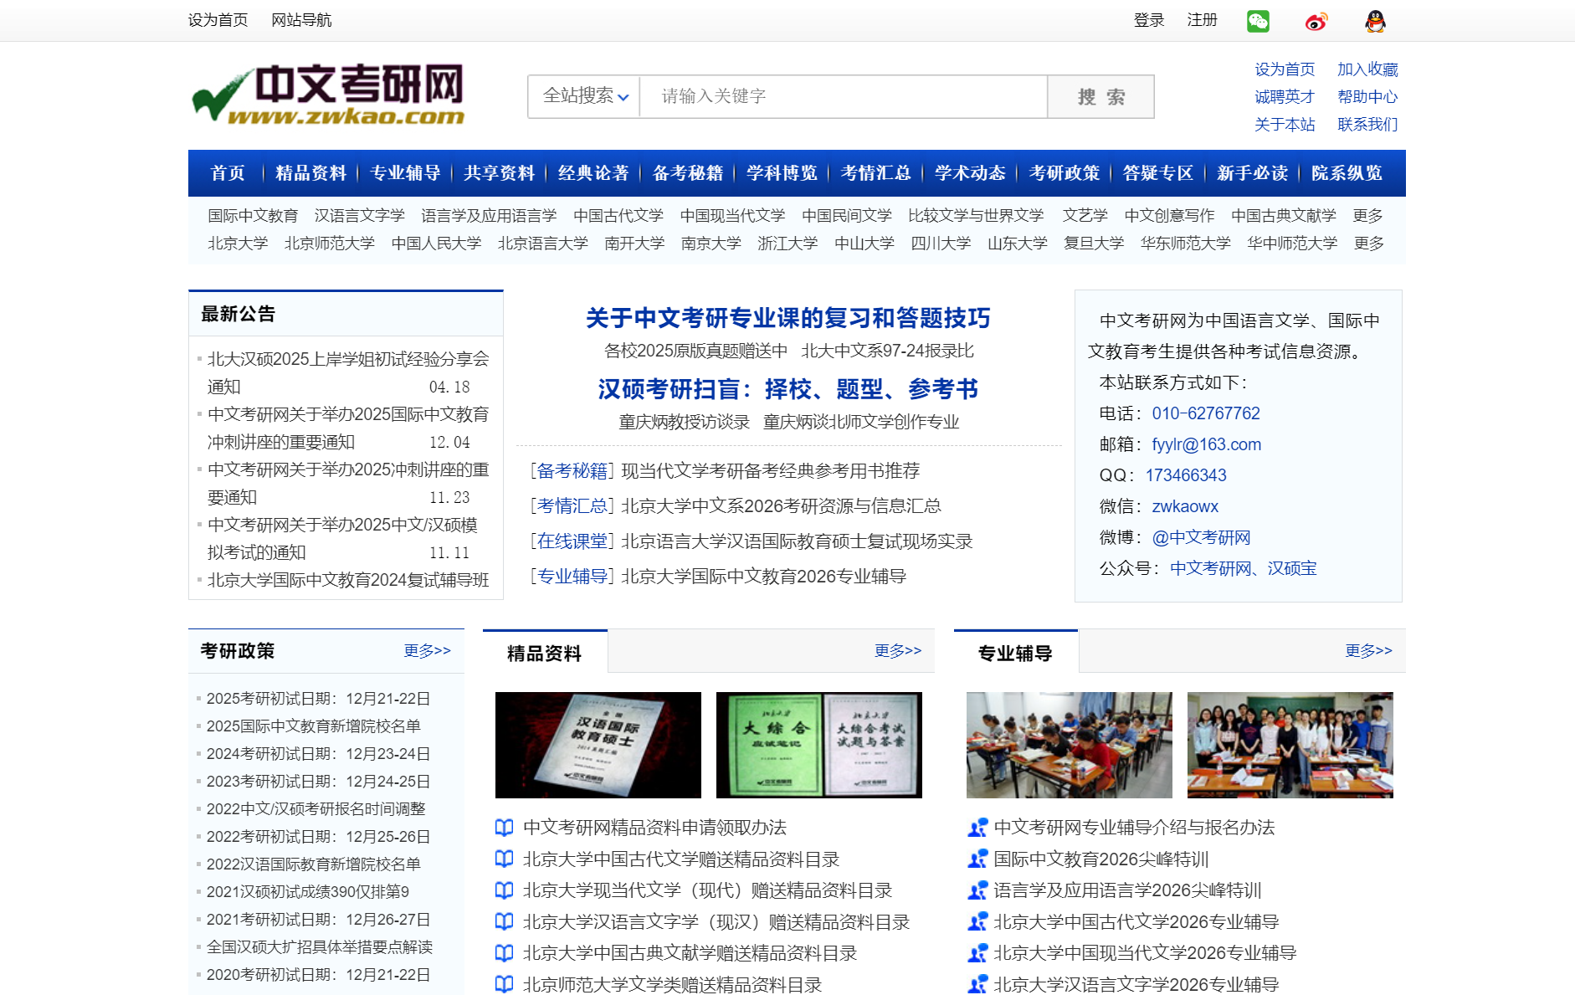
Task: Select 汉语言文字学 subject link
Action: 359,216
